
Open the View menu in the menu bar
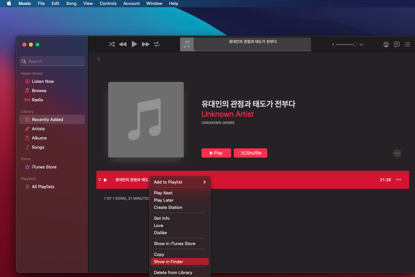(x=88, y=3)
